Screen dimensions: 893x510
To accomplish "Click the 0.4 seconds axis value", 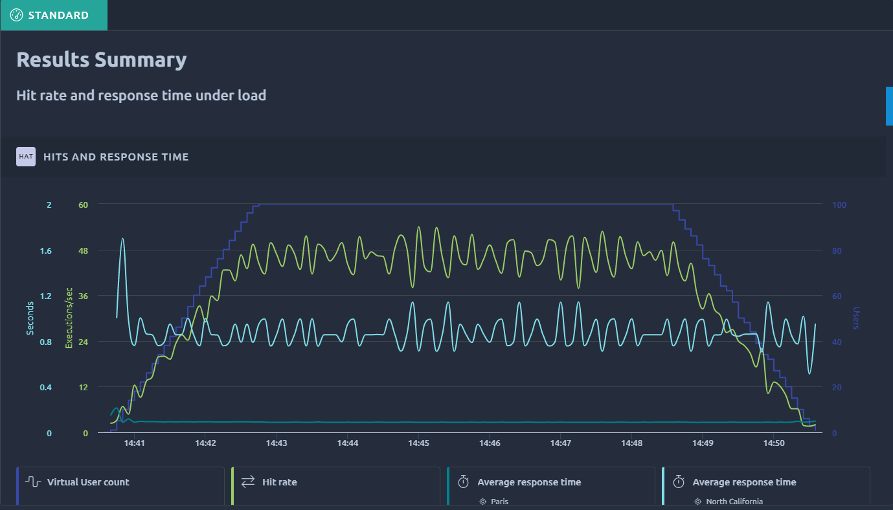I will pyautogui.click(x=46, y=388).
